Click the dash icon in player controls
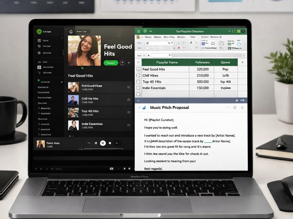The height and width of the screenshot is (219, 293). (x=89, y=143)
